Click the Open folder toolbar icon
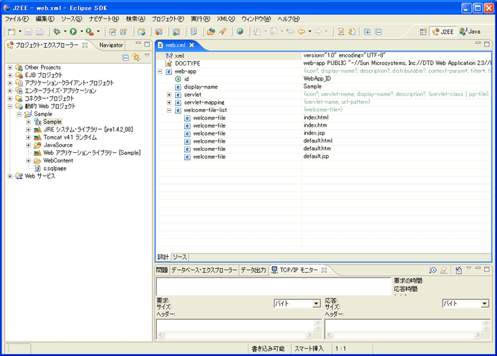Screen dimensions: 497x356 pyautogui.click(x=211, y=32)
